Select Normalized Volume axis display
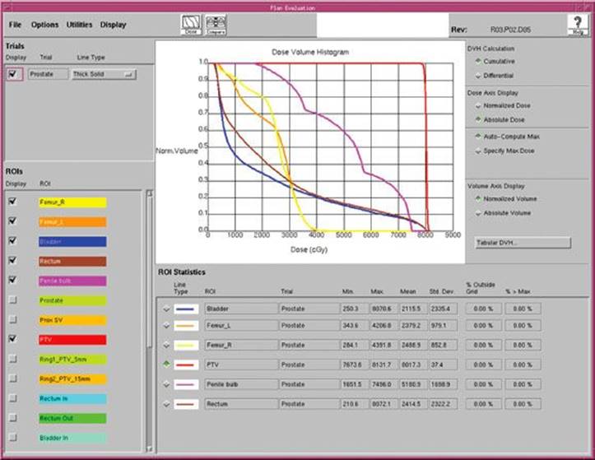This screenshot has width=595, height=460. [478, 198]
